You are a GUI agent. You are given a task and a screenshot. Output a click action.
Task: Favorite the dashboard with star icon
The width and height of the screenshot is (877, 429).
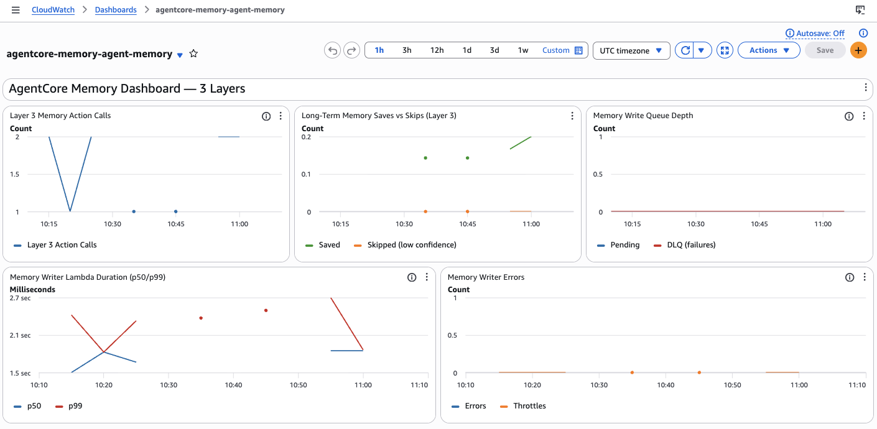tap(193, 54)
